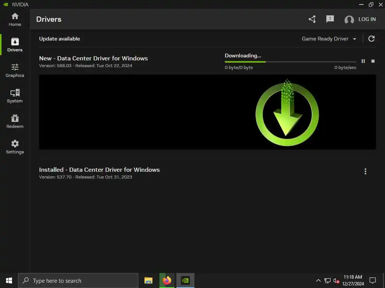Open the Windows Start menu
385x288 pixels.
pos(9,280)
